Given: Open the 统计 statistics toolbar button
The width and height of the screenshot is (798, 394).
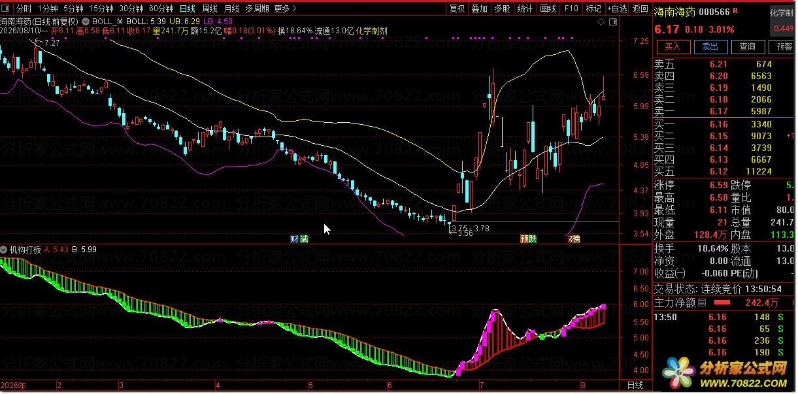Looking at the screenshot, I should tap(525, 8).
